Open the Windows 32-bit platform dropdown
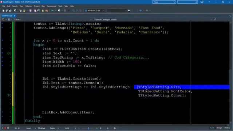 95,11
